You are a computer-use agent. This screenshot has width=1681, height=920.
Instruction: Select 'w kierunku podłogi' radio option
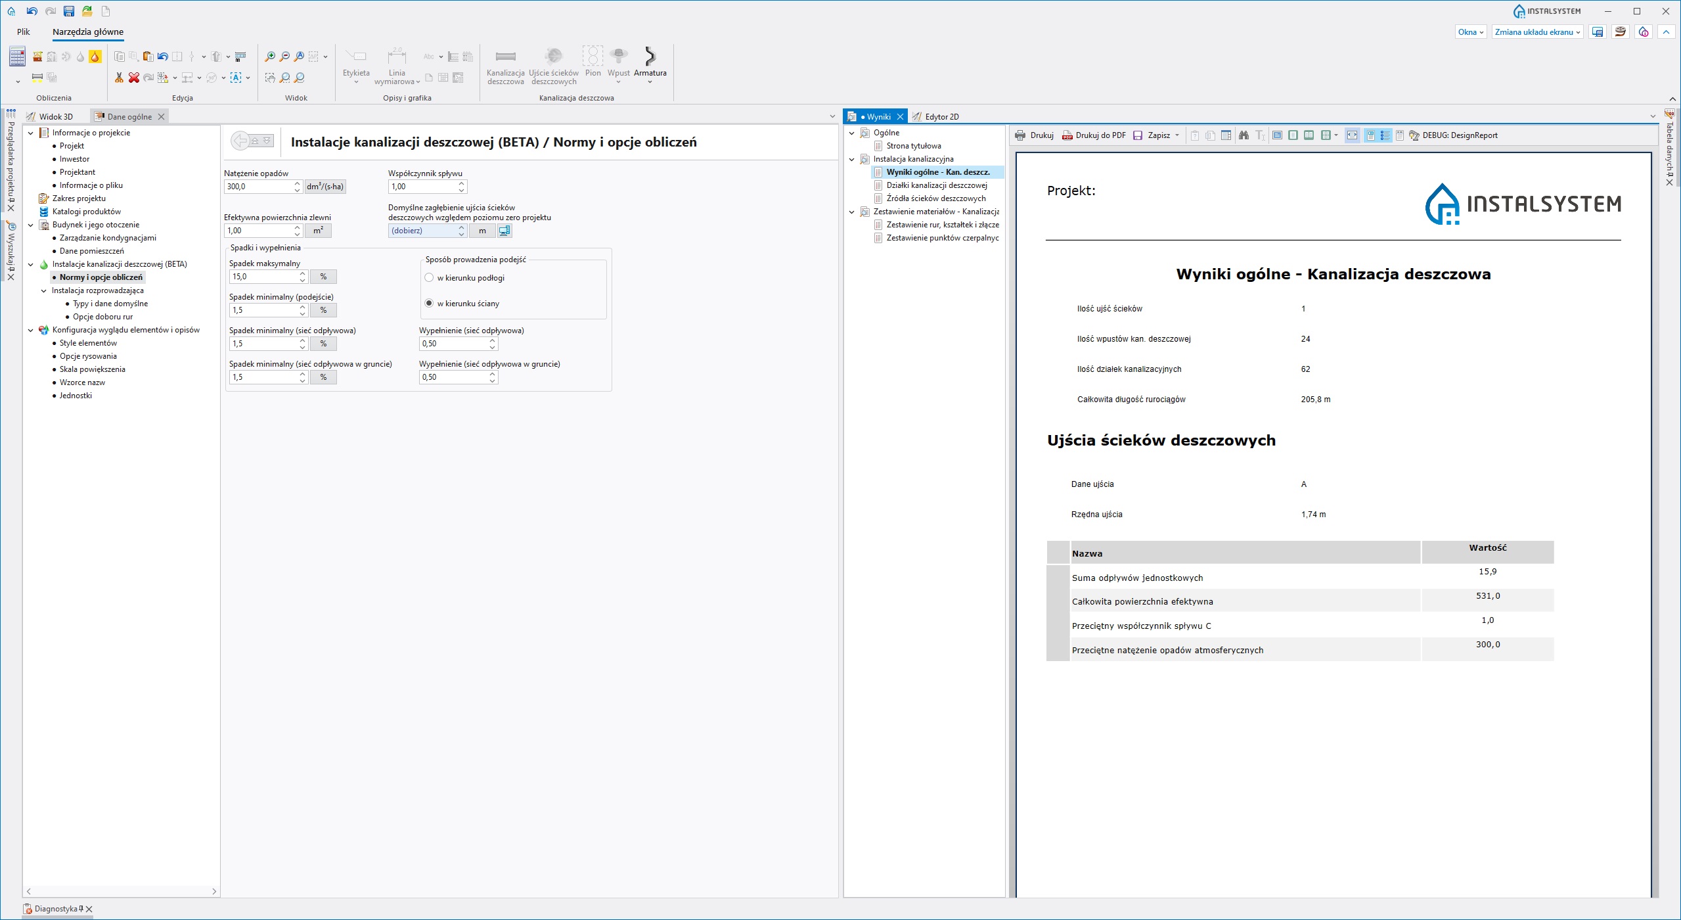tap(429, 278)
